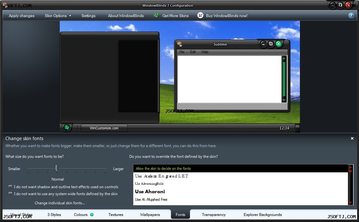Select Use Academy Engraved LET font
The height and width of the screenshot is (222, 359).
tap(240, 176)
